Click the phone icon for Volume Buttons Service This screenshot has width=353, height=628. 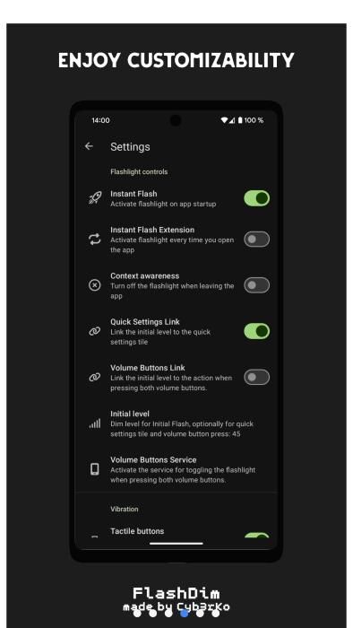[95, 469]
